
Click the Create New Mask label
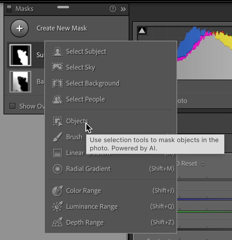coord(62,28)
